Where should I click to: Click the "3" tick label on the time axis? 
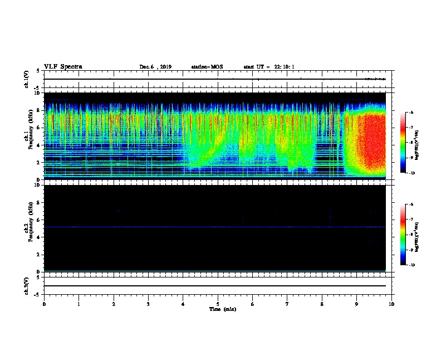coord(148,304)
